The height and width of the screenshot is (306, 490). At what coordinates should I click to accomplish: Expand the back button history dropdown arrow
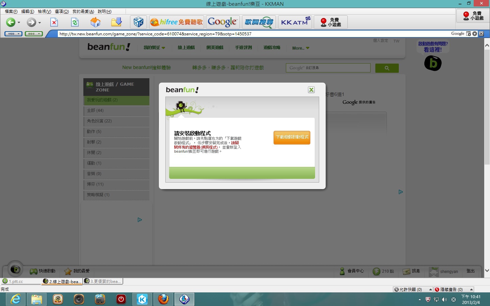pyautogui.click(x=19, y=23)
